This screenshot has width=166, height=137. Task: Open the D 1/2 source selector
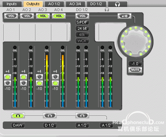click(50, 125)
